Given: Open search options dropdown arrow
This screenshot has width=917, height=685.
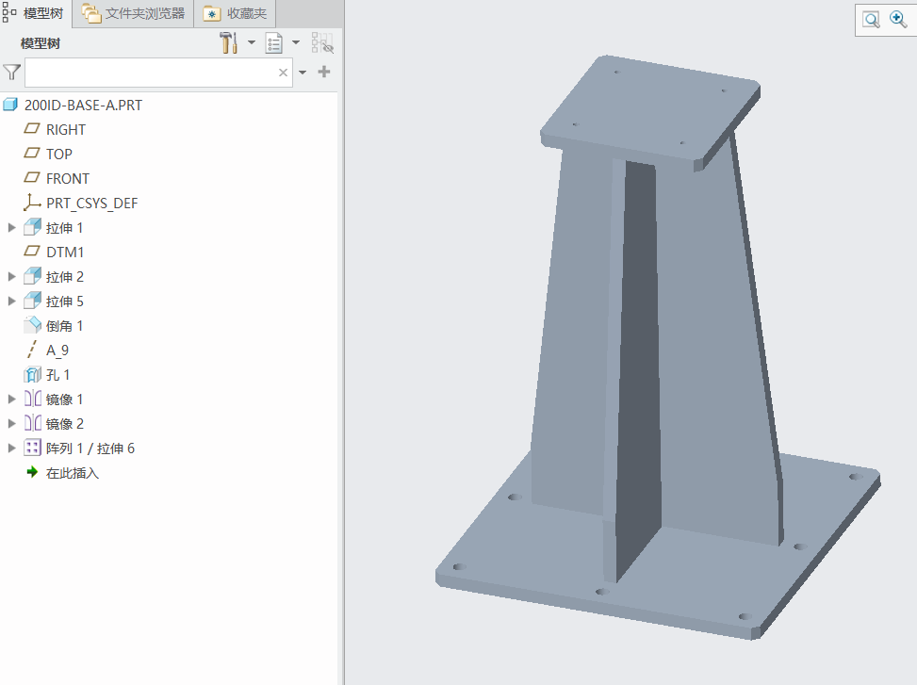Looking at the screenshot, I should pos(303,73).
